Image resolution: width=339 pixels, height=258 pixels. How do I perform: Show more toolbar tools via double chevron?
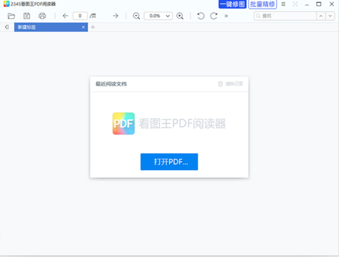[226, 16]
